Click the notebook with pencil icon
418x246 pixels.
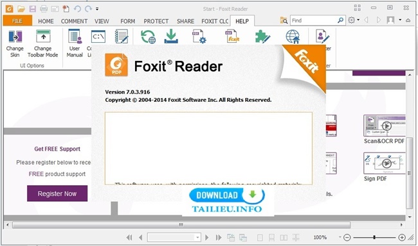pos(122,37)
